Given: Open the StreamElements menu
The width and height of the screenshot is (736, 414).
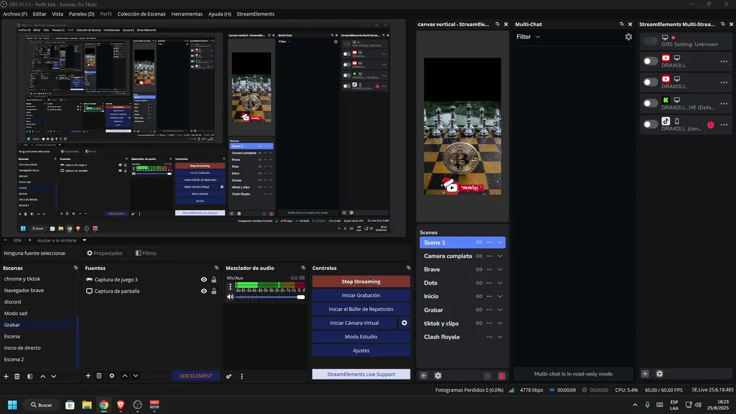Looking at the screenshot, I should point(255,14).
